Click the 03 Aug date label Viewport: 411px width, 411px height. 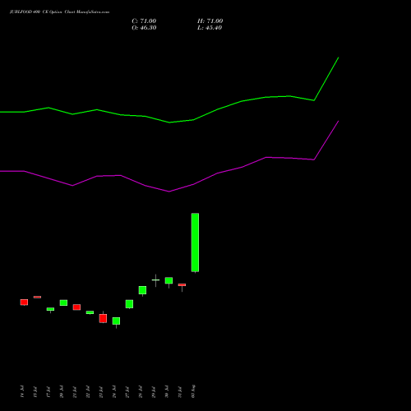pos(193,391)
